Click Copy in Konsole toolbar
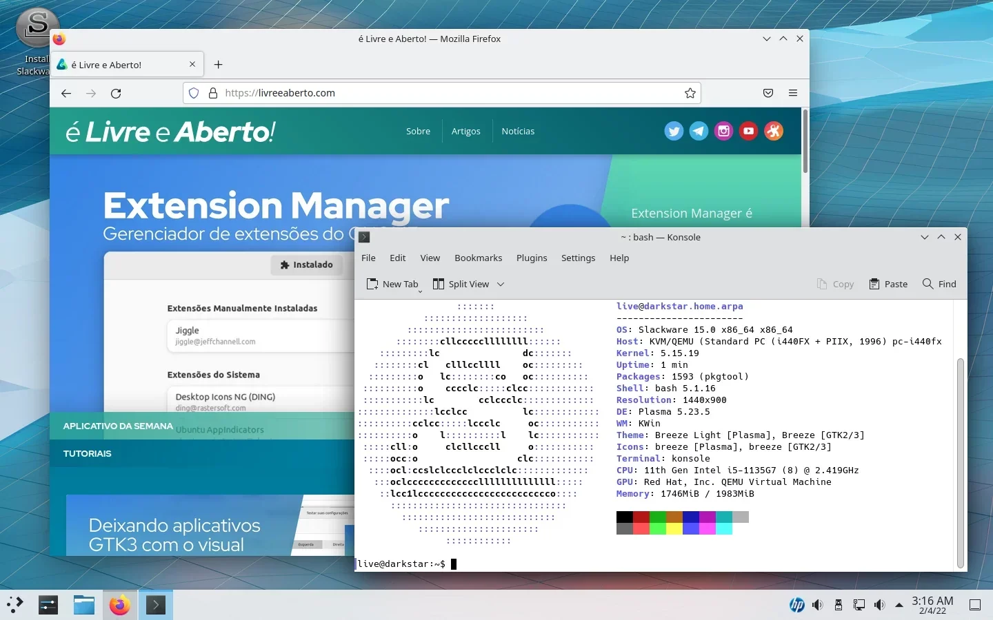The image size is (993, 620). 836,284
